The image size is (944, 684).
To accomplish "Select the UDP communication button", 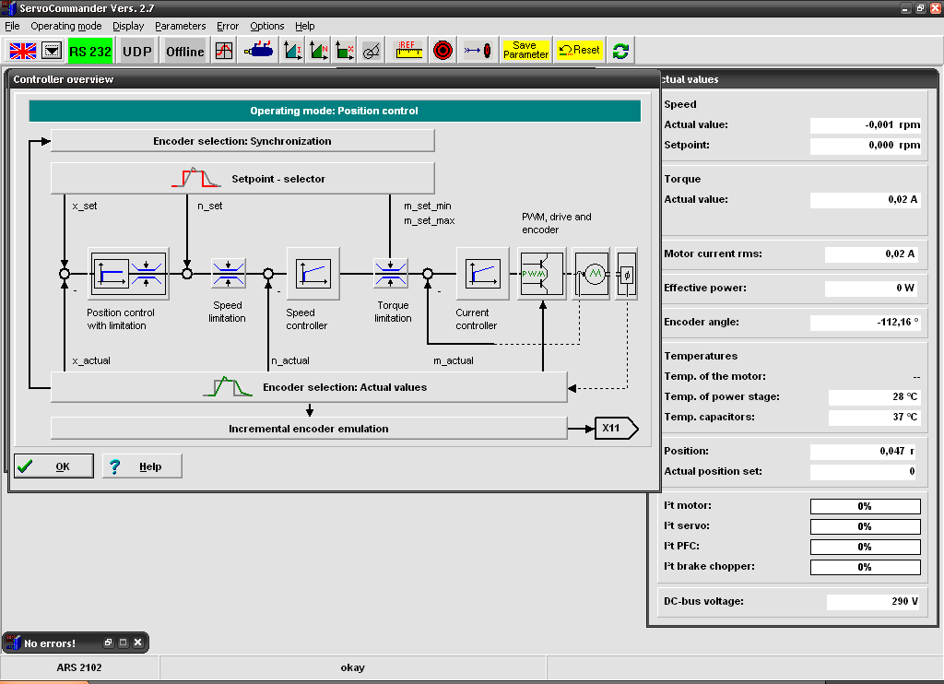I will pyautogui.click(x=137, y=52).
